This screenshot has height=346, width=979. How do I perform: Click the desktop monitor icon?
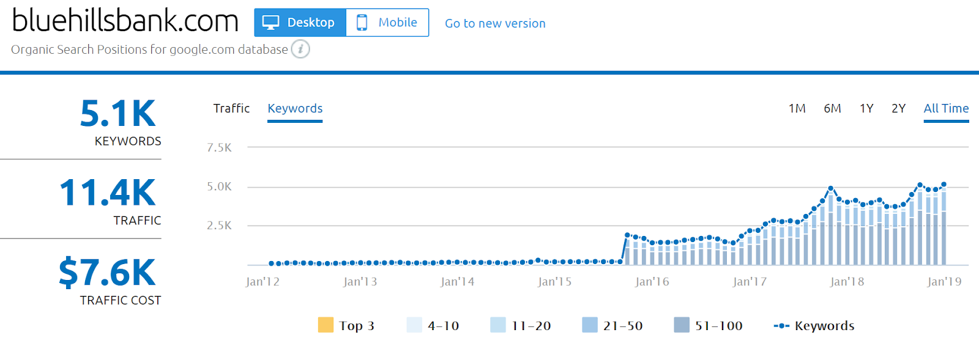pos(270,23)
